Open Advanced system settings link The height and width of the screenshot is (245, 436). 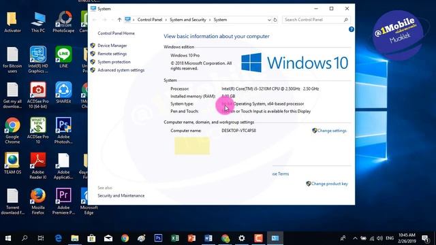[121, 70]
